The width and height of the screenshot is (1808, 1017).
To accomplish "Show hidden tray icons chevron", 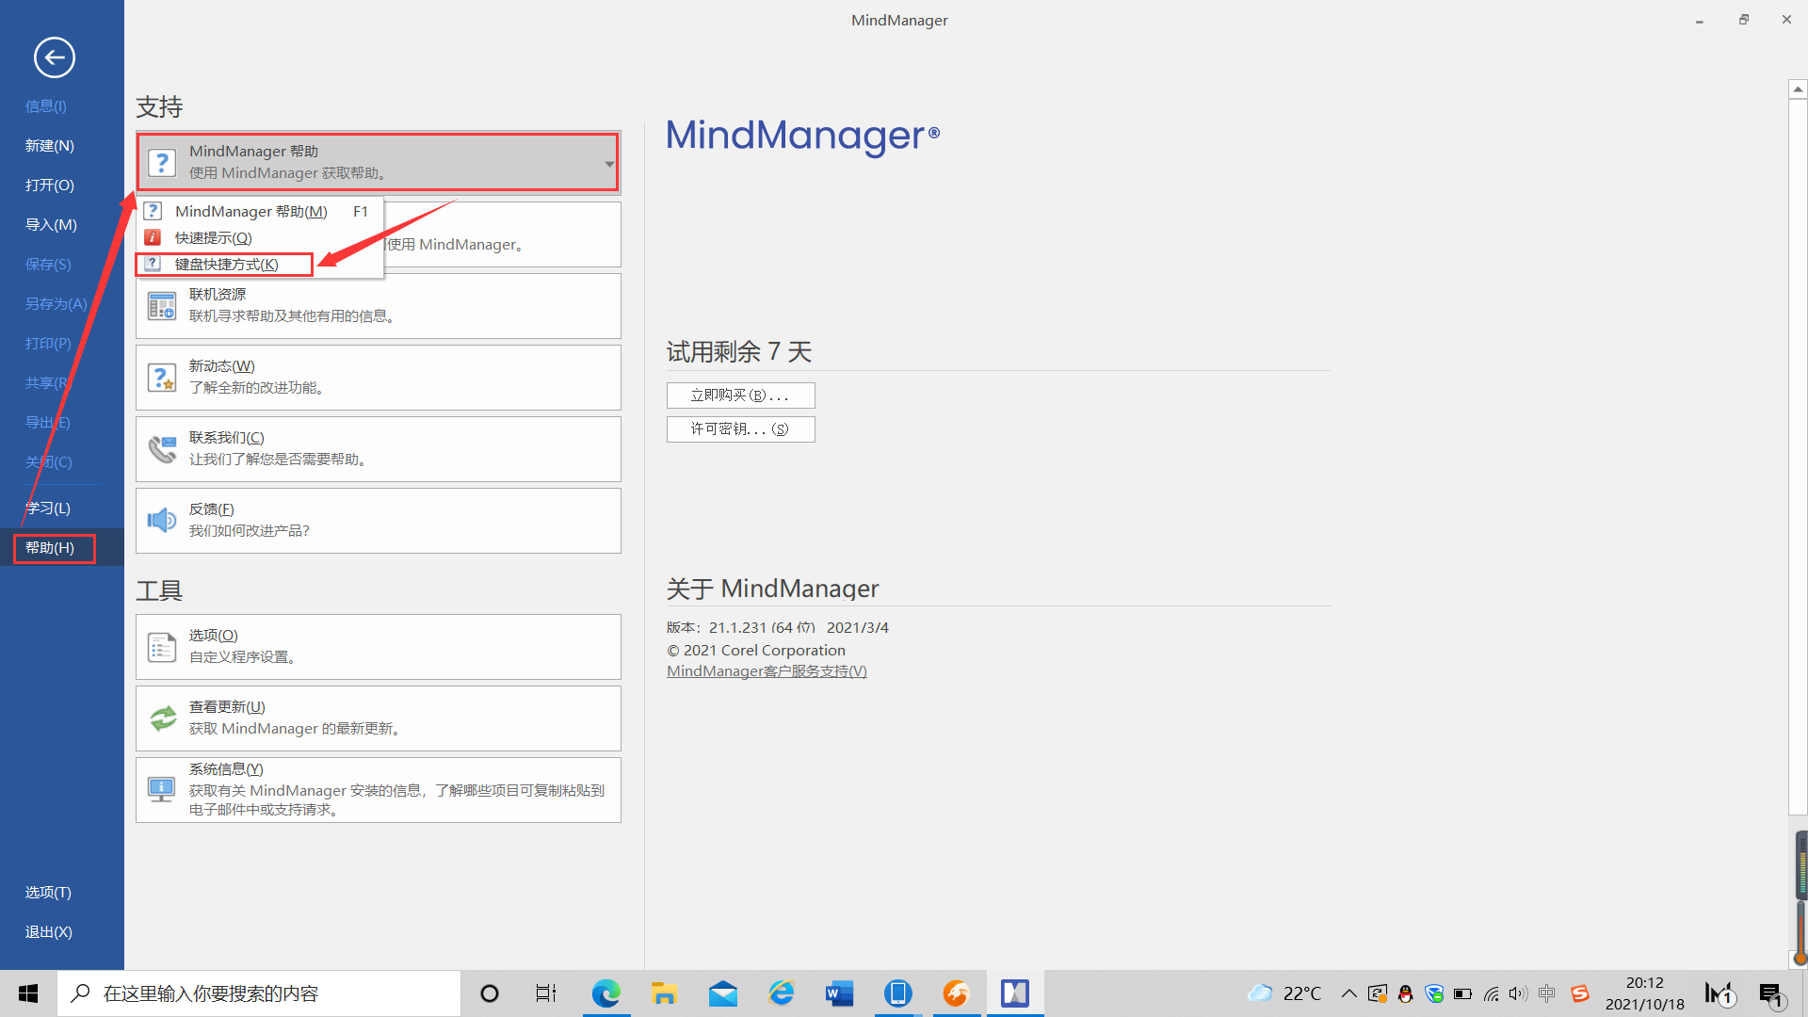I will click(1349, 993).
